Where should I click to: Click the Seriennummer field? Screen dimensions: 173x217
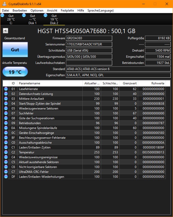(x=89, y=44)
